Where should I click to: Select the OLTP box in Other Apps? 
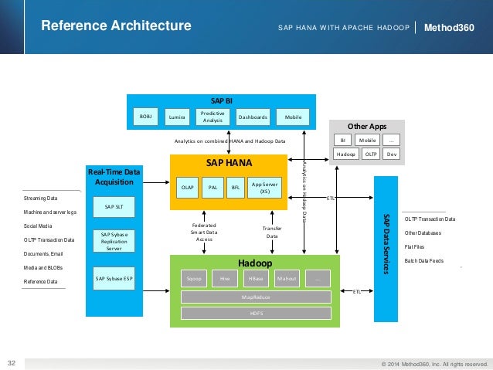point(371,154)
